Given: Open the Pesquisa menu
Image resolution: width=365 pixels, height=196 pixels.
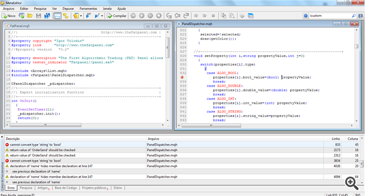Looking at the screenshot, I should pos(40,9).
